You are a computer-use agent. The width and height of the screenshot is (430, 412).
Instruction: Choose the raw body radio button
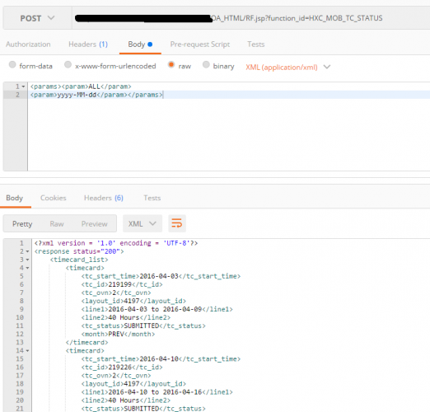click(x=171, y=65)
